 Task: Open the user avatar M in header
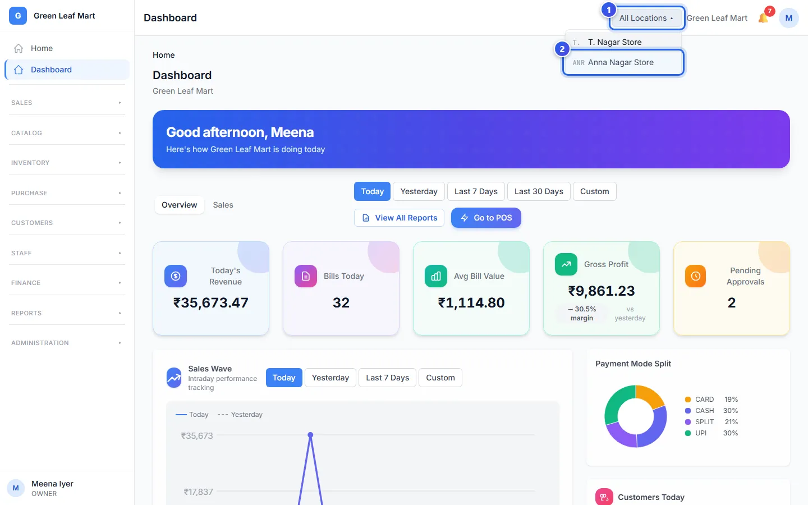[x=788, y=18]
